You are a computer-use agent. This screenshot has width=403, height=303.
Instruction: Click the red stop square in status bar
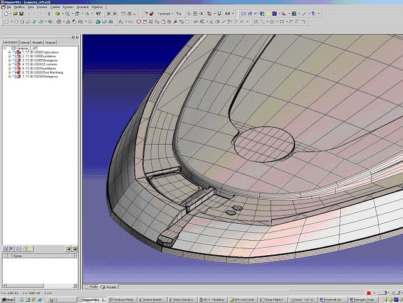pos(369,293)
